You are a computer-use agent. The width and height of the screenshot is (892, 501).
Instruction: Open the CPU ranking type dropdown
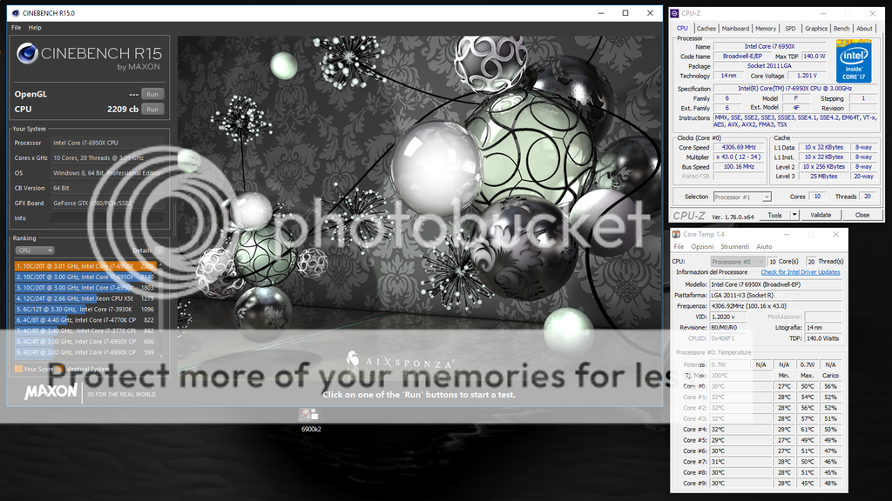coord(35,250)
